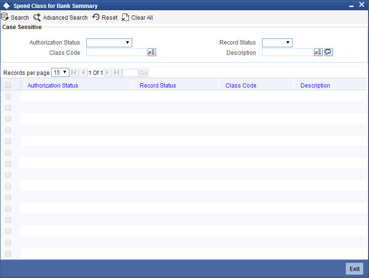Viewport: 369px width, 278px height.
Task: Click the Exit button
Action: pyautogui.click(x=354, y=269)
